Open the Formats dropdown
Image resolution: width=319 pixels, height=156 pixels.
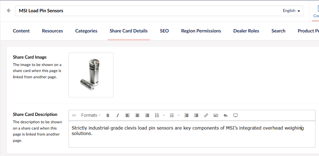coord(91,115)
